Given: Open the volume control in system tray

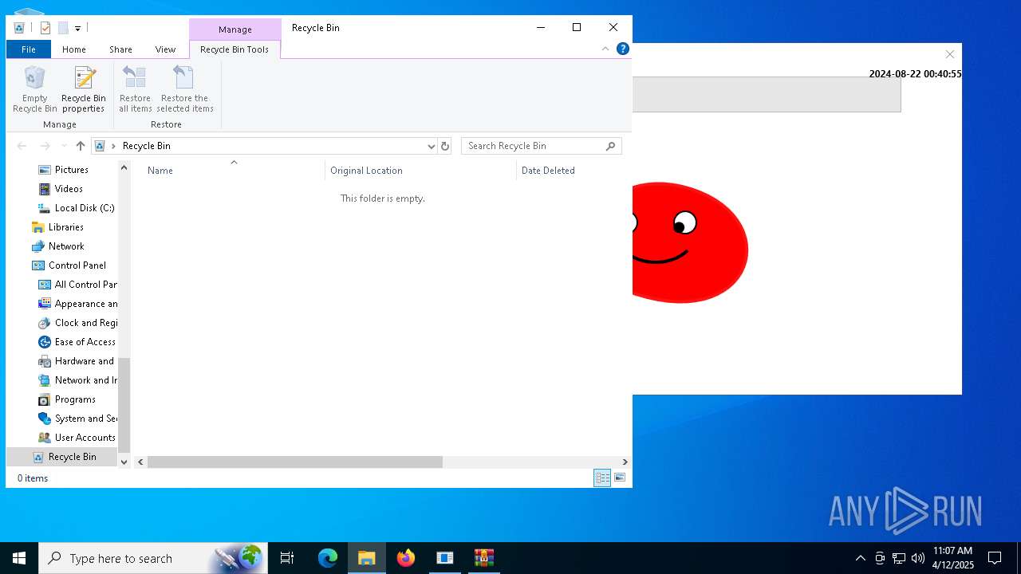Looking at the screenshot, I should pos(918,558).
